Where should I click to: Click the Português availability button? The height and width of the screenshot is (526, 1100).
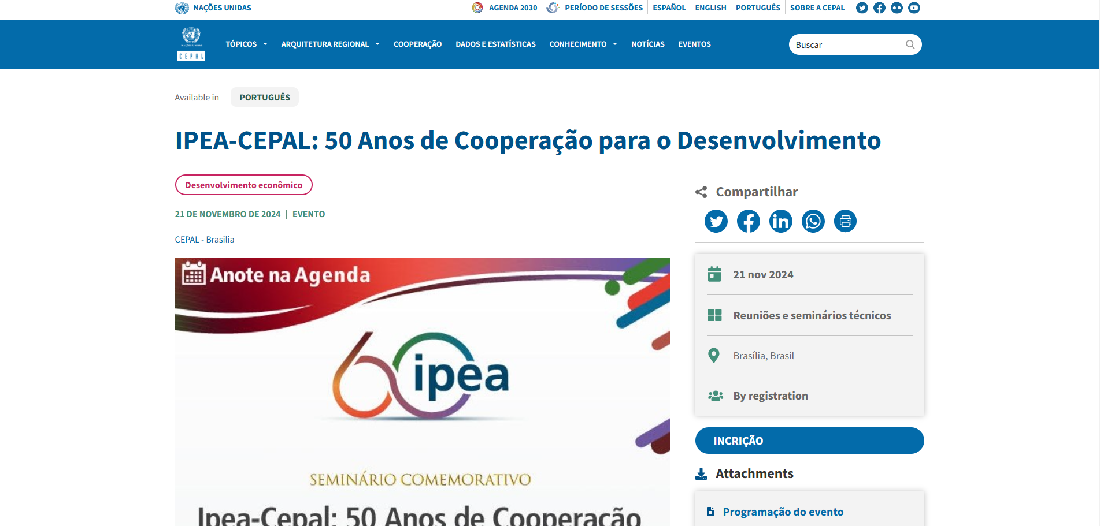(265, 97)
